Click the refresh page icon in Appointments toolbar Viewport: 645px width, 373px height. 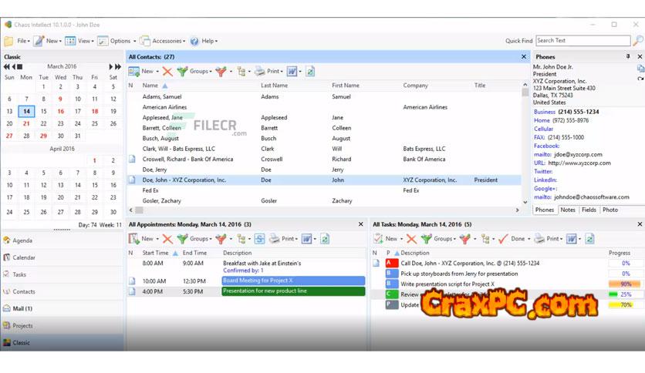(325, 239)
